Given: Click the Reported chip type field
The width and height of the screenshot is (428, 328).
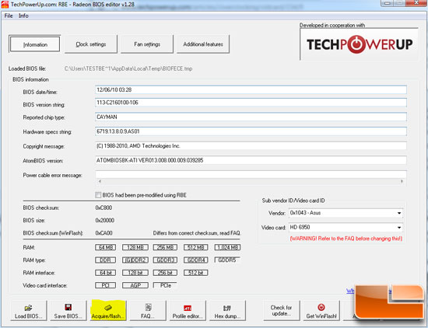Looking at the screenshot, I should click(x=251, y=117).
